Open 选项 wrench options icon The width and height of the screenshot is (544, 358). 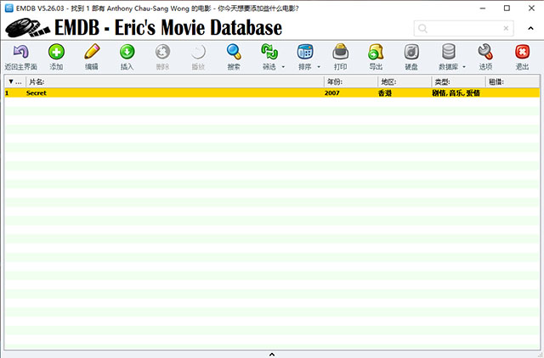tap(485, 52)
